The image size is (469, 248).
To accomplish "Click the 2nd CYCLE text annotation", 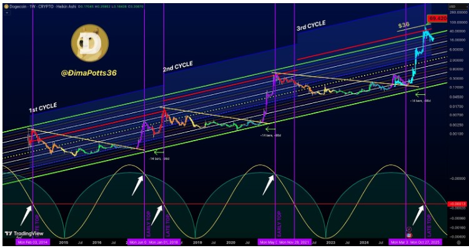I will point(177,66).
